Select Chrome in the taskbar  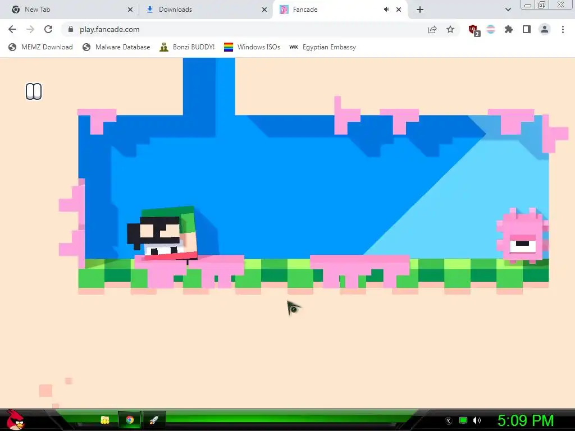tap(130, 420)
